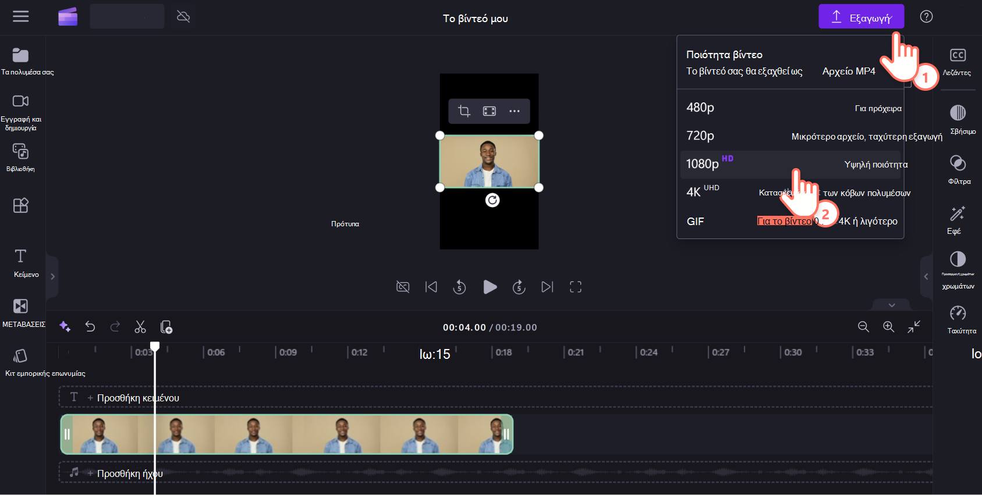This screenshot has width=982, height=495.
Task: Click the Το βίντεό μου title field
Action: tap(476, 19)
